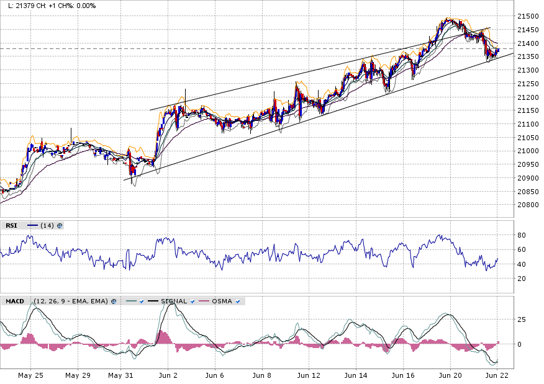Click the 21000 price axis label
544x384 pixels.
[528, 151]
